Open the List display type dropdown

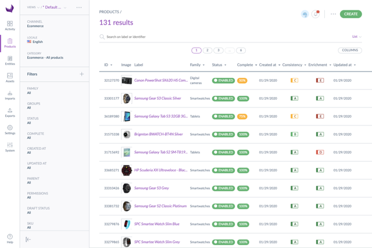pos(356,37)
